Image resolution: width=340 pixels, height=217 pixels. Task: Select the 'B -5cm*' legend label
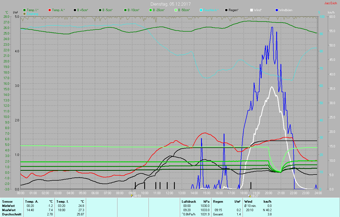point(108,10)
